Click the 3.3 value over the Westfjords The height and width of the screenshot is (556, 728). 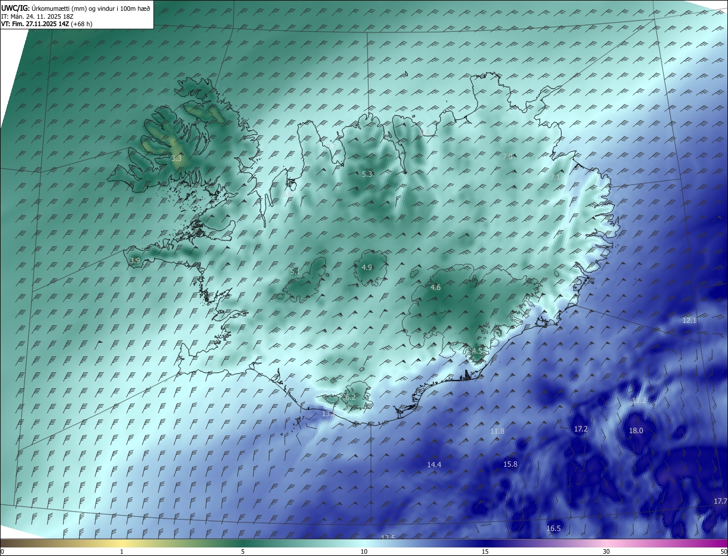[176, 158]
